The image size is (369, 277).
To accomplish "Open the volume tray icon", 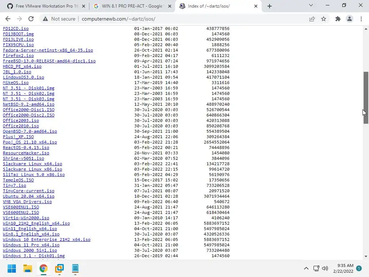I will pyautogui.click(x=325, y=268).
